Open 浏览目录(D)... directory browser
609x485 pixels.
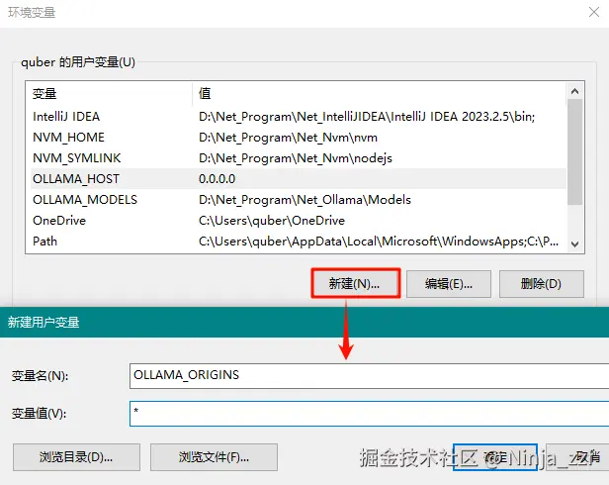pyautogui.click(x=76, y=457)
